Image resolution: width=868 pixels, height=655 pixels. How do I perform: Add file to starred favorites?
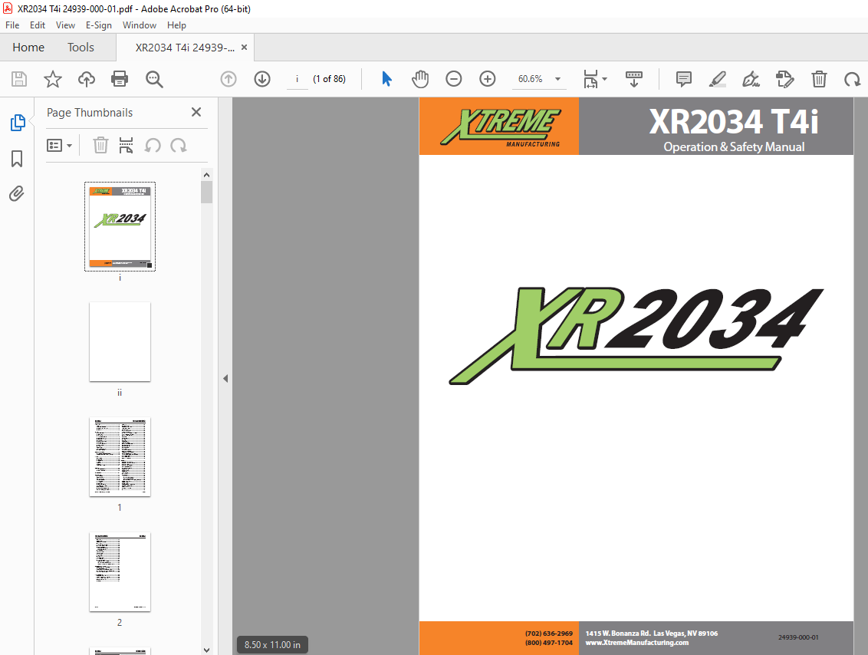tap(53, 79)
